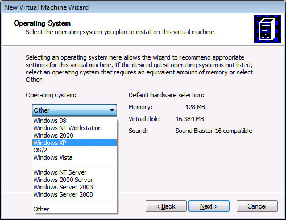
Task: Select OS/2 operating system
Action: 74,150
